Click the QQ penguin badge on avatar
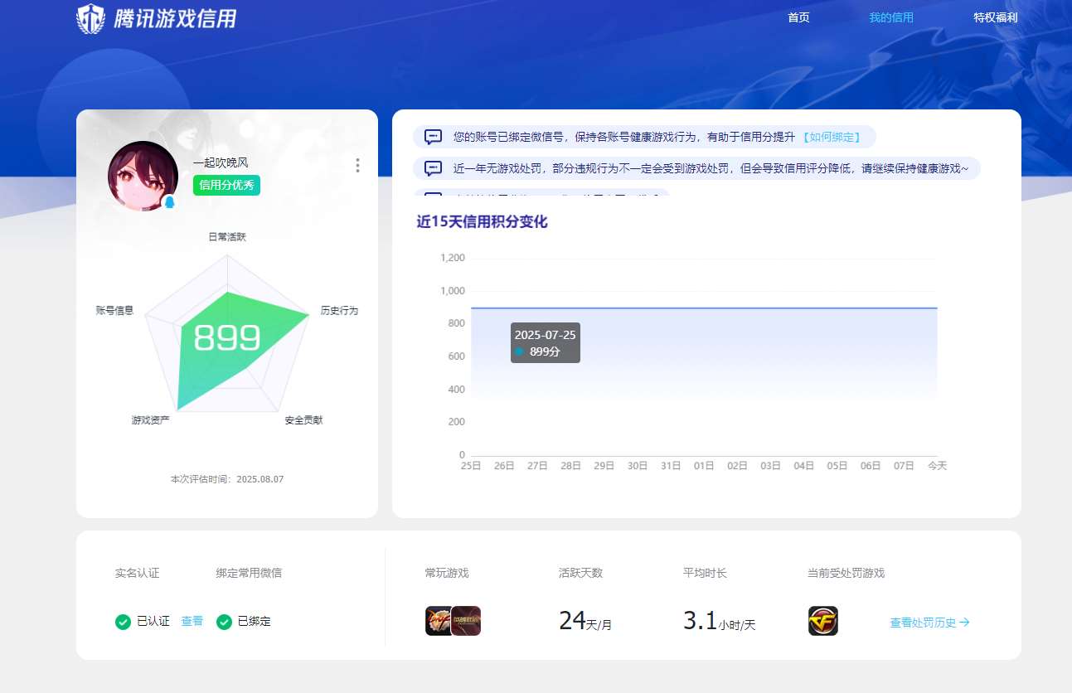Image resolution: width=1072 pixels, height=693 pixels. tap(170, 203)
